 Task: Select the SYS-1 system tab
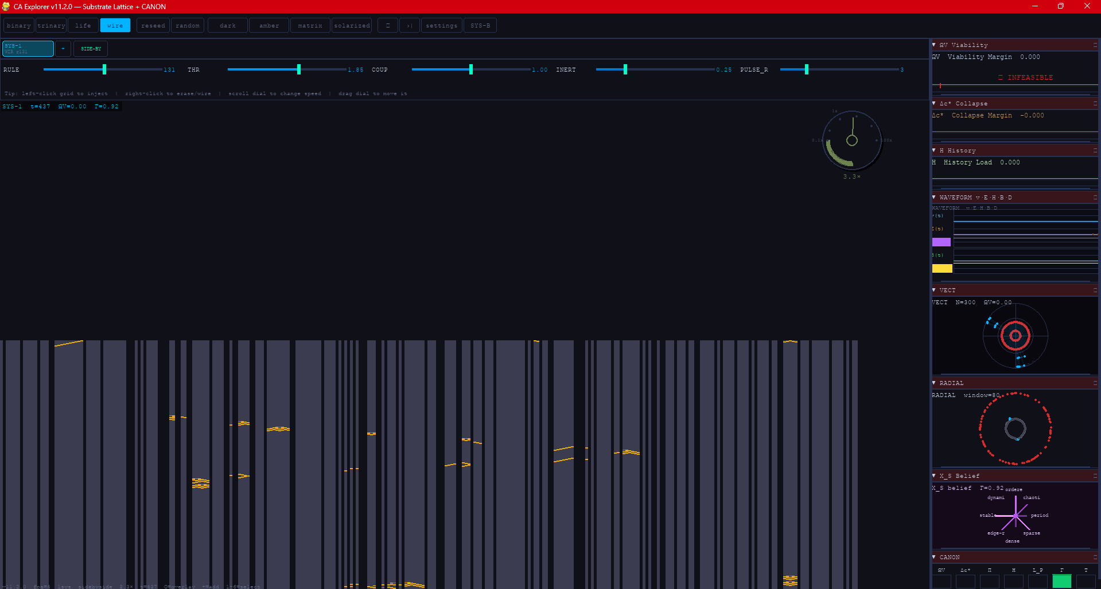pyautogui.click(x=28, y=49)
